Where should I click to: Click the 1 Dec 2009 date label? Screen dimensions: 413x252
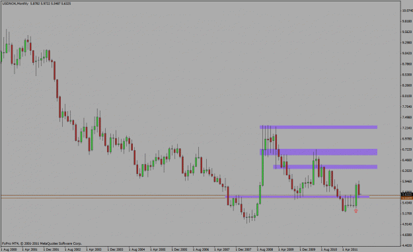coord(307,249)
